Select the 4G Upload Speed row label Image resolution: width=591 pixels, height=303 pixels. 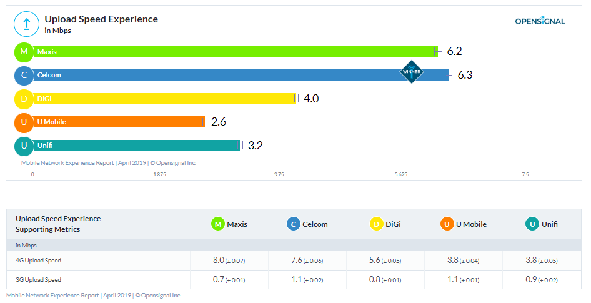click(38, 260)
